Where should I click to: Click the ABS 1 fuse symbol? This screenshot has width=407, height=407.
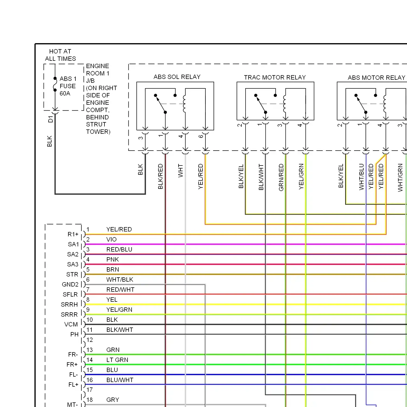pyautogui.click(x=55, y=84)
